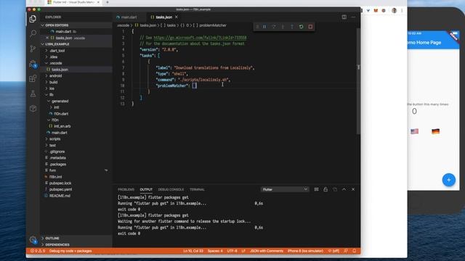Expand the android folder

55,75
